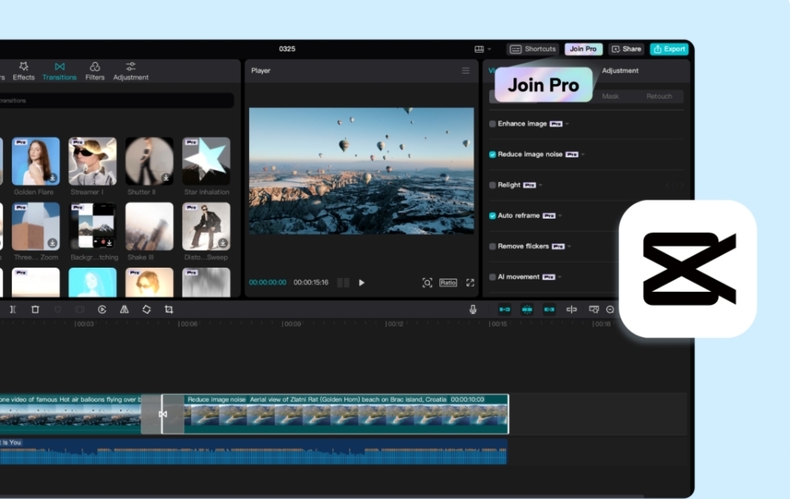Viewport: 790px width, 499px height.
Task: Expand the Enhance image options arrow
Action: click(567, 124)
